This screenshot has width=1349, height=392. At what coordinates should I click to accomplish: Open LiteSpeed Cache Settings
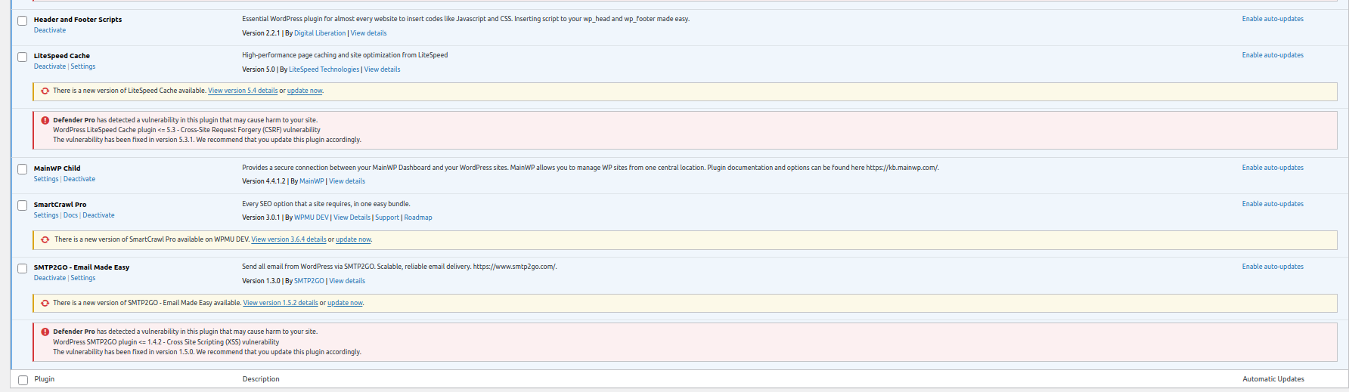point(83,66)
